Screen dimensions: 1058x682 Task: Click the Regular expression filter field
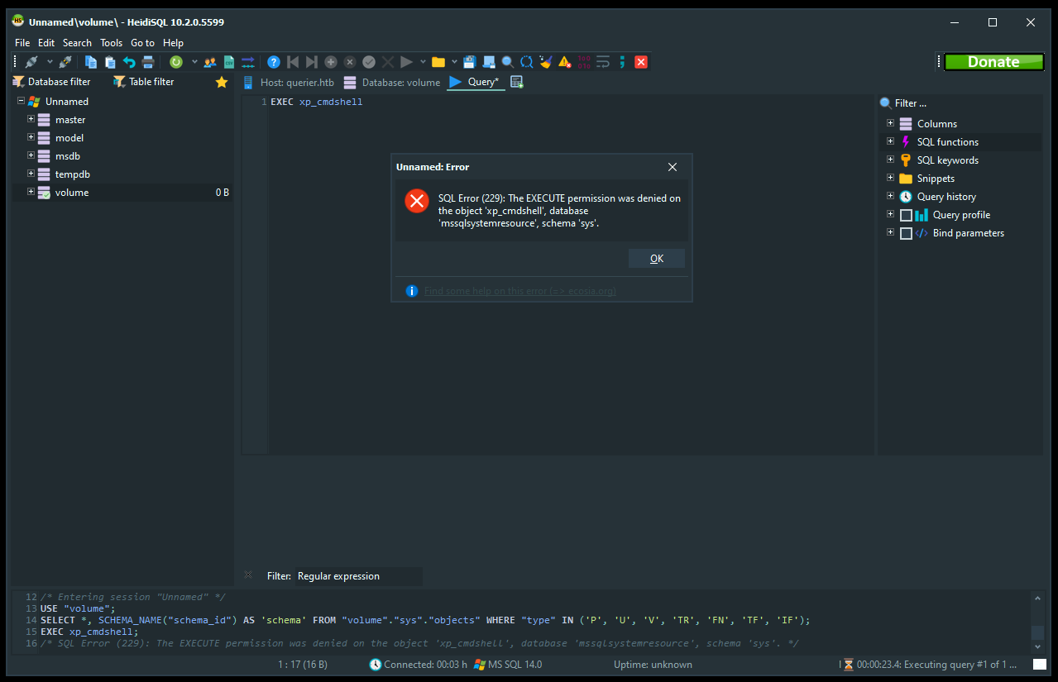[358, 576]
